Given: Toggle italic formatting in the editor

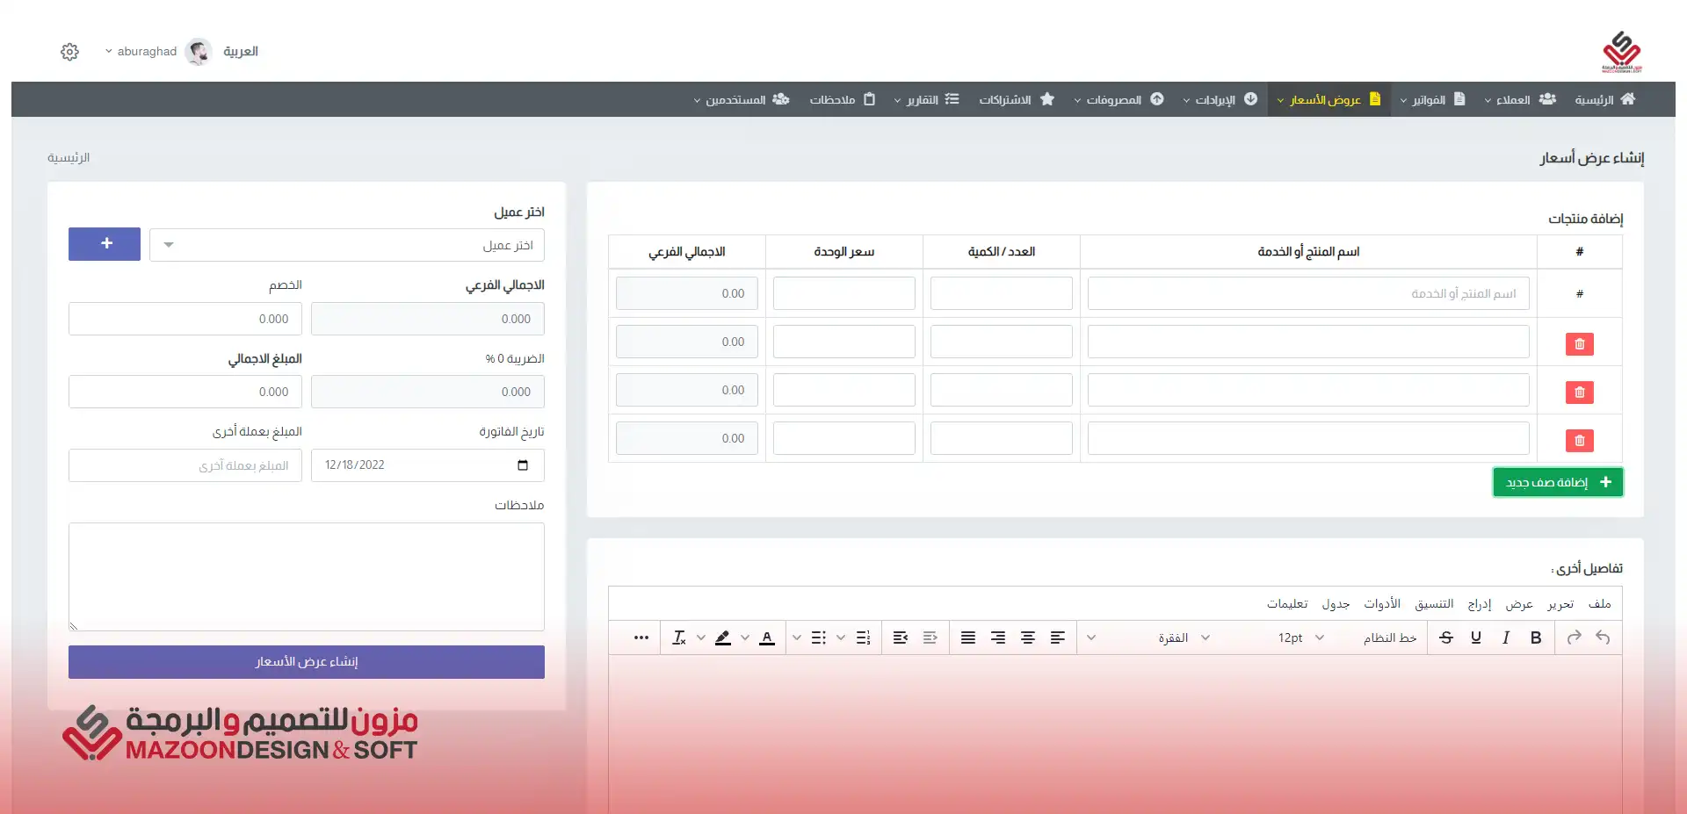Looking at the screenshot, I should [1505, 638].
